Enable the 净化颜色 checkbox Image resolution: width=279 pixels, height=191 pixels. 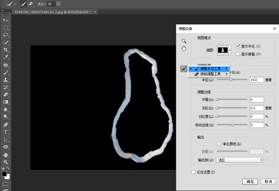pyautogui.click(x=219, y=144)
